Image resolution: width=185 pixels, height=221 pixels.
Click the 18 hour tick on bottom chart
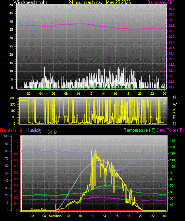[x=129, y=216]
